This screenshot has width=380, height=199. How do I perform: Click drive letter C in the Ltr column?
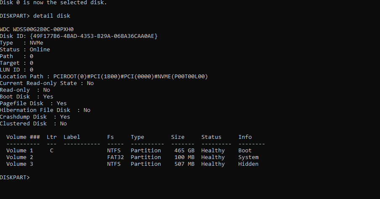[52, 150]
